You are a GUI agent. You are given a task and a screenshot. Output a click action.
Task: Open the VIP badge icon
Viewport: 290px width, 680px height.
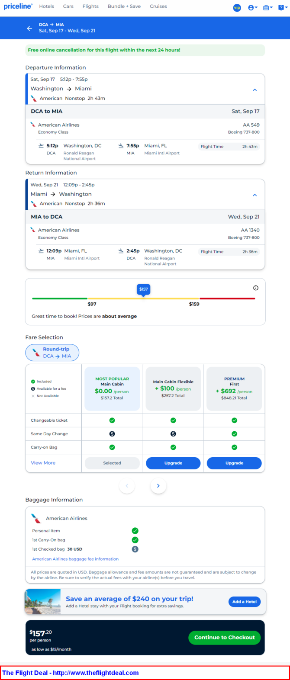tap(237, 7)
